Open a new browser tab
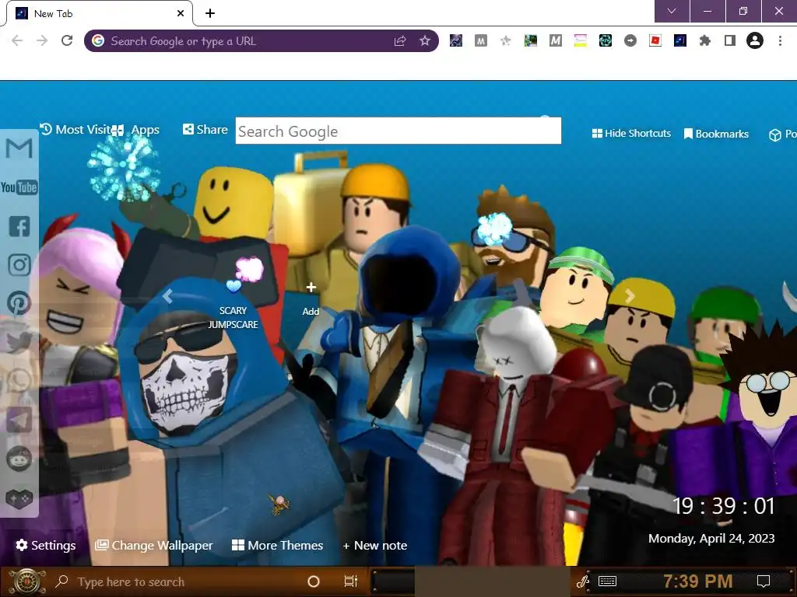This screenshot has height=597, width=797. pos(210,13)
